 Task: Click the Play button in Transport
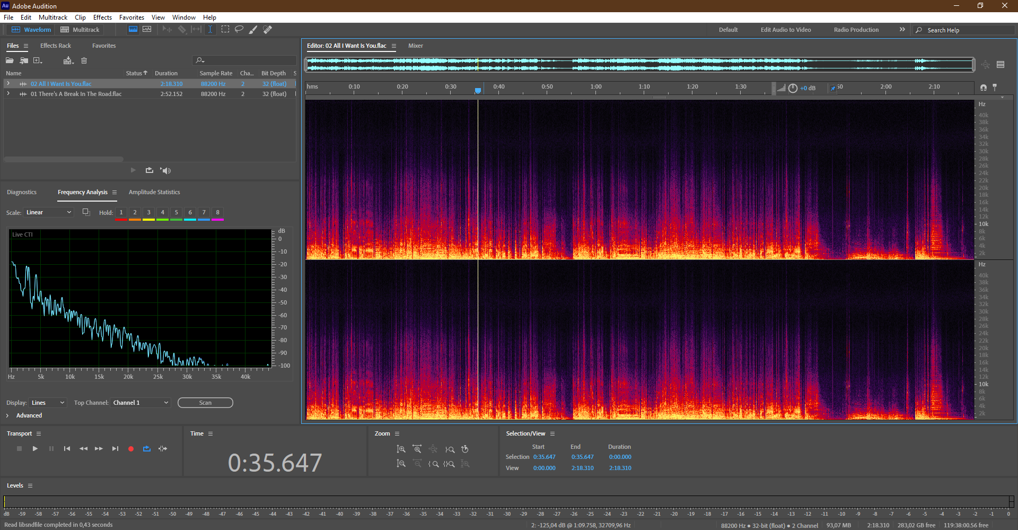pos(35,449)
